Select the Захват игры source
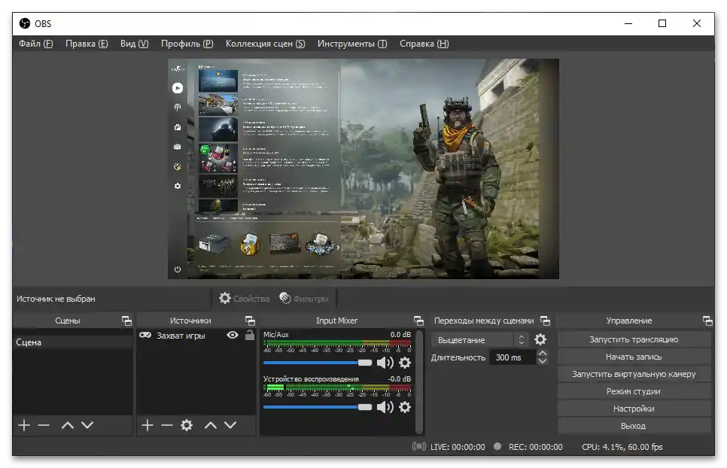 (x=181, y=336)
